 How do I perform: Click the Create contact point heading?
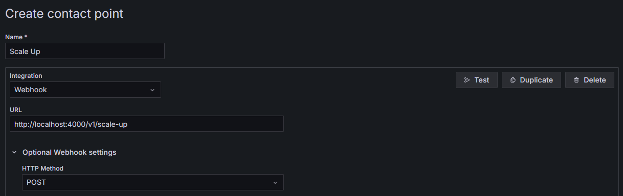(x=64, y=14)
